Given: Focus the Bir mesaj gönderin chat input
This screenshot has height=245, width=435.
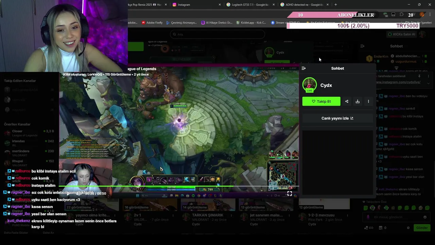Looking at the screenshot, I should [396, 217].
